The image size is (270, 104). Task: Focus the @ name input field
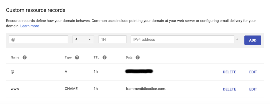[38, 39]
